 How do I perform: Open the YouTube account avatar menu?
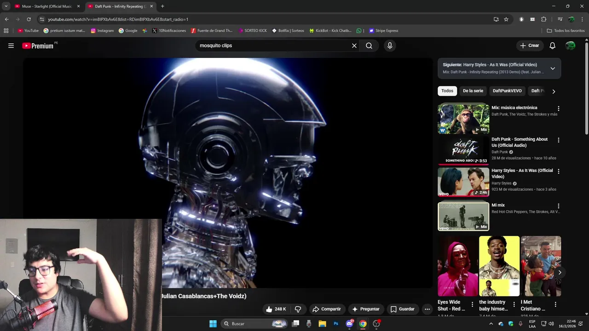[570, 46]
